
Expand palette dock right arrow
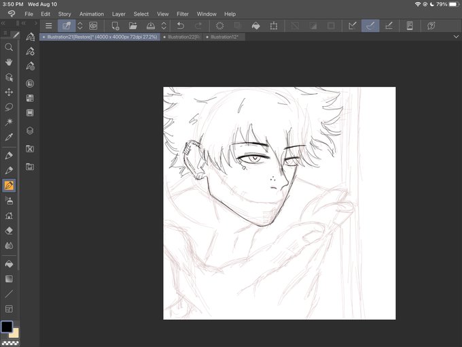coord(36,23)
